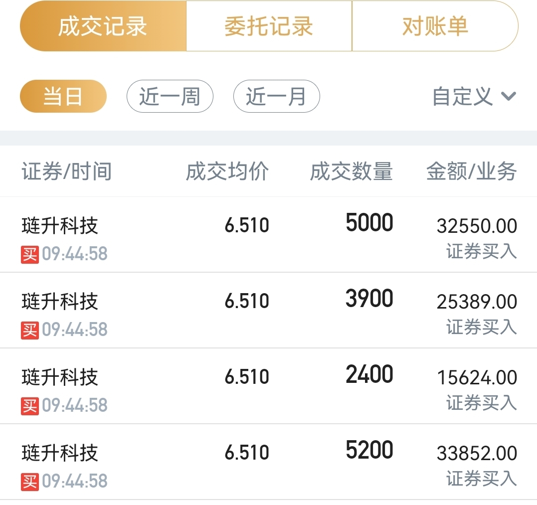The image size is (537, 505).
Task: Click the 5200 quantity in the last row
Action: pos(369,451)
